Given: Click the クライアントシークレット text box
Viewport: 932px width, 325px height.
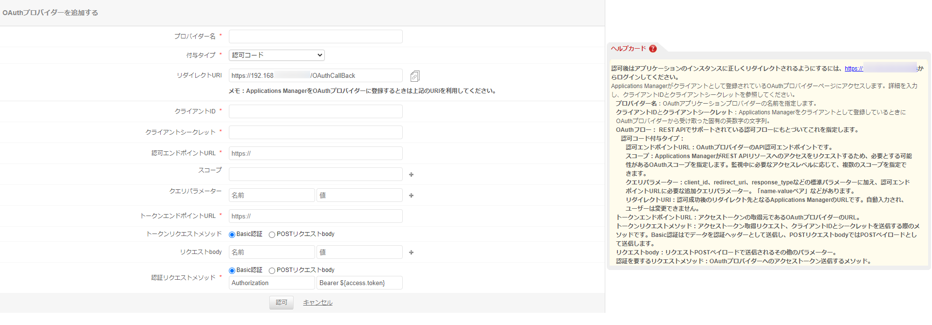Looking at the screenshot, I should [x=316, y=132].
